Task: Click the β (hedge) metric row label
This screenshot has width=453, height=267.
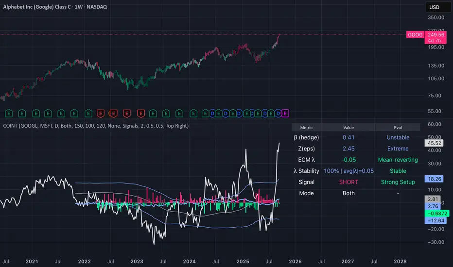Action: [306, 137]
